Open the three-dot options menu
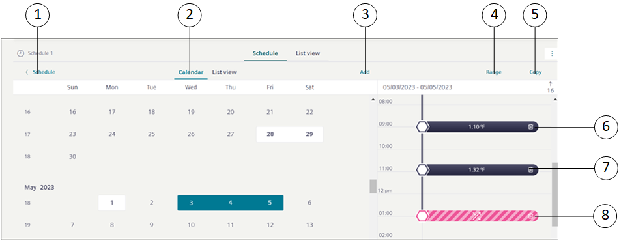Viewport: 619px width, 241px height. (552, 53)
